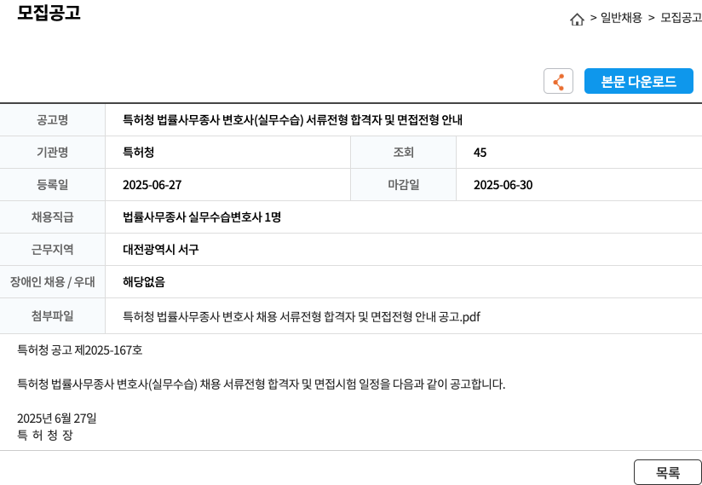This screenshot has width=702, height=485.
Task: Open attached PDF 서류전형 합격자 및 면접전형 안내 공고.pdf
Action: click(x=302, y=317)
